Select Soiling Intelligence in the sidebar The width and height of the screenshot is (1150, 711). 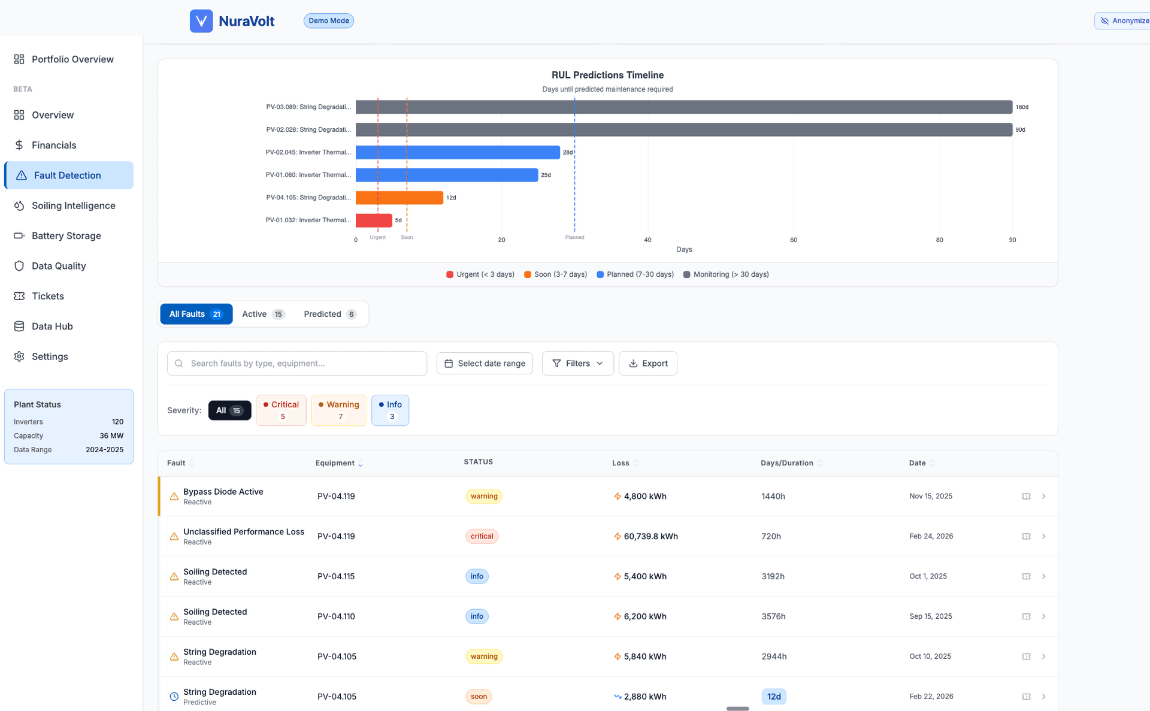coord(73,205)
